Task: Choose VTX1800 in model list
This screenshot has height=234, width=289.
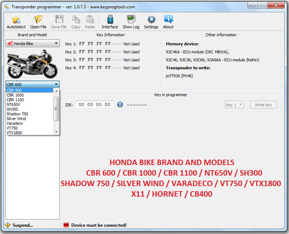Action: point(29,133)
